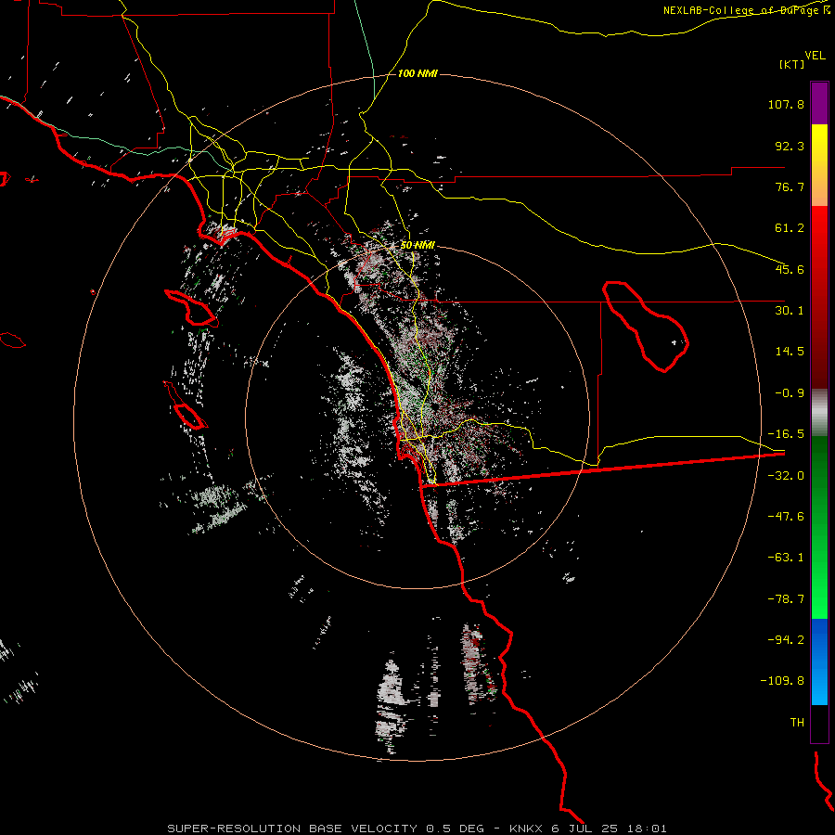835x835 pixels.
Task: Select the -109.8 scale value
Action: click(782, 681)
